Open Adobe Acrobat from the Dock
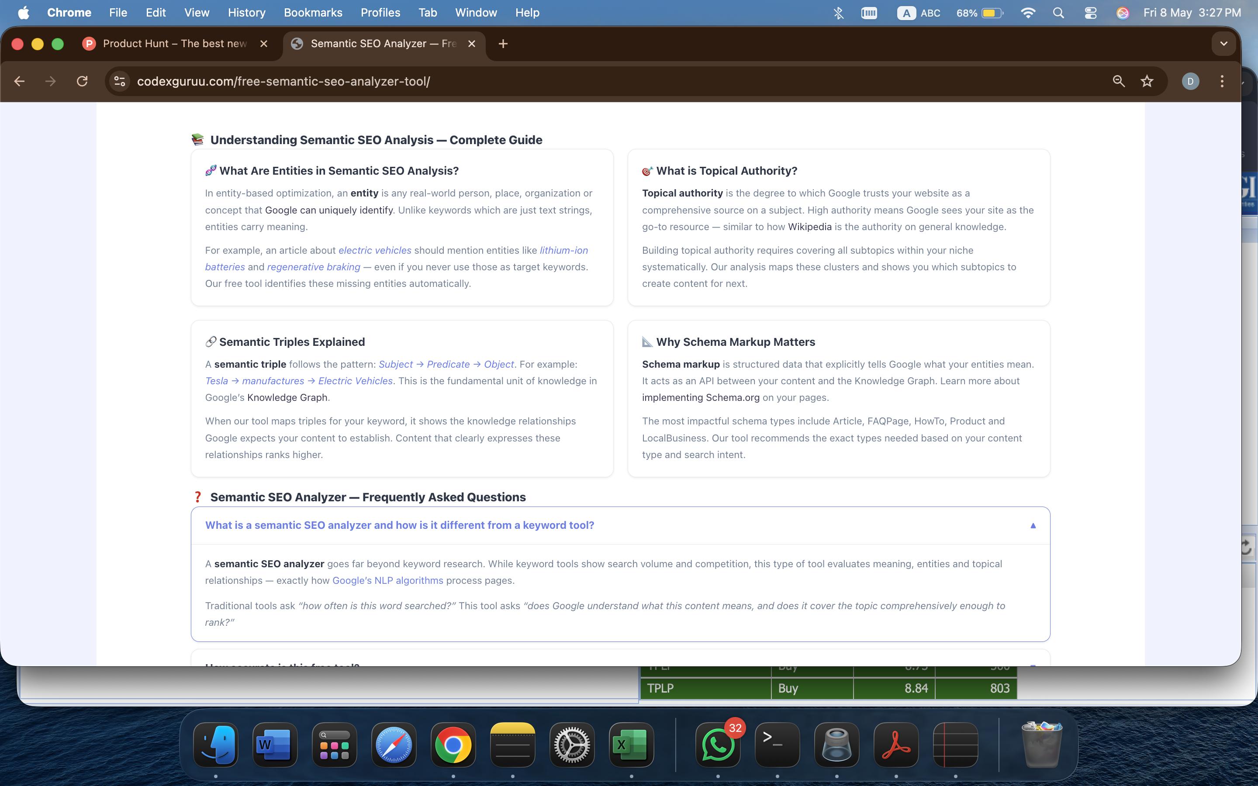 click(896, 745)
